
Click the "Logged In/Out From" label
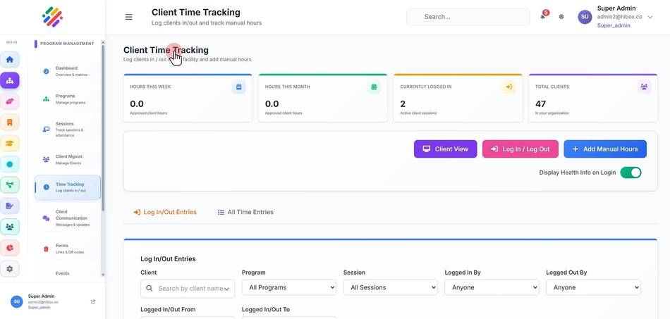pyautogui.click(x=168, y=309)
